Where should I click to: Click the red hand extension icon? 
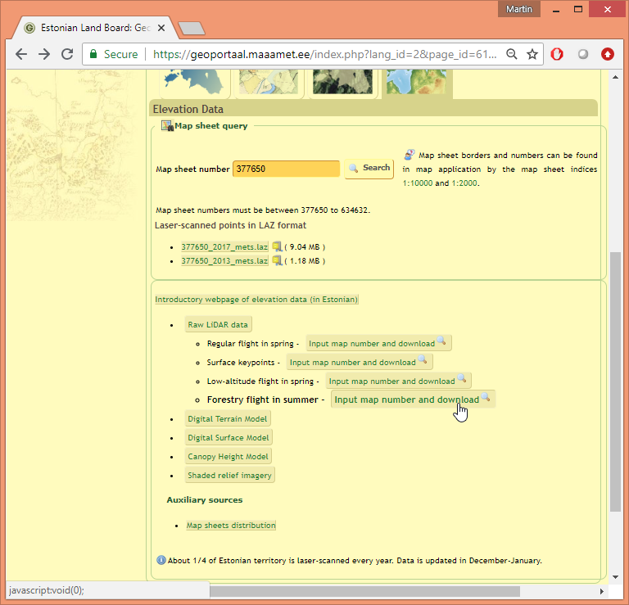(x=557, y=54)
